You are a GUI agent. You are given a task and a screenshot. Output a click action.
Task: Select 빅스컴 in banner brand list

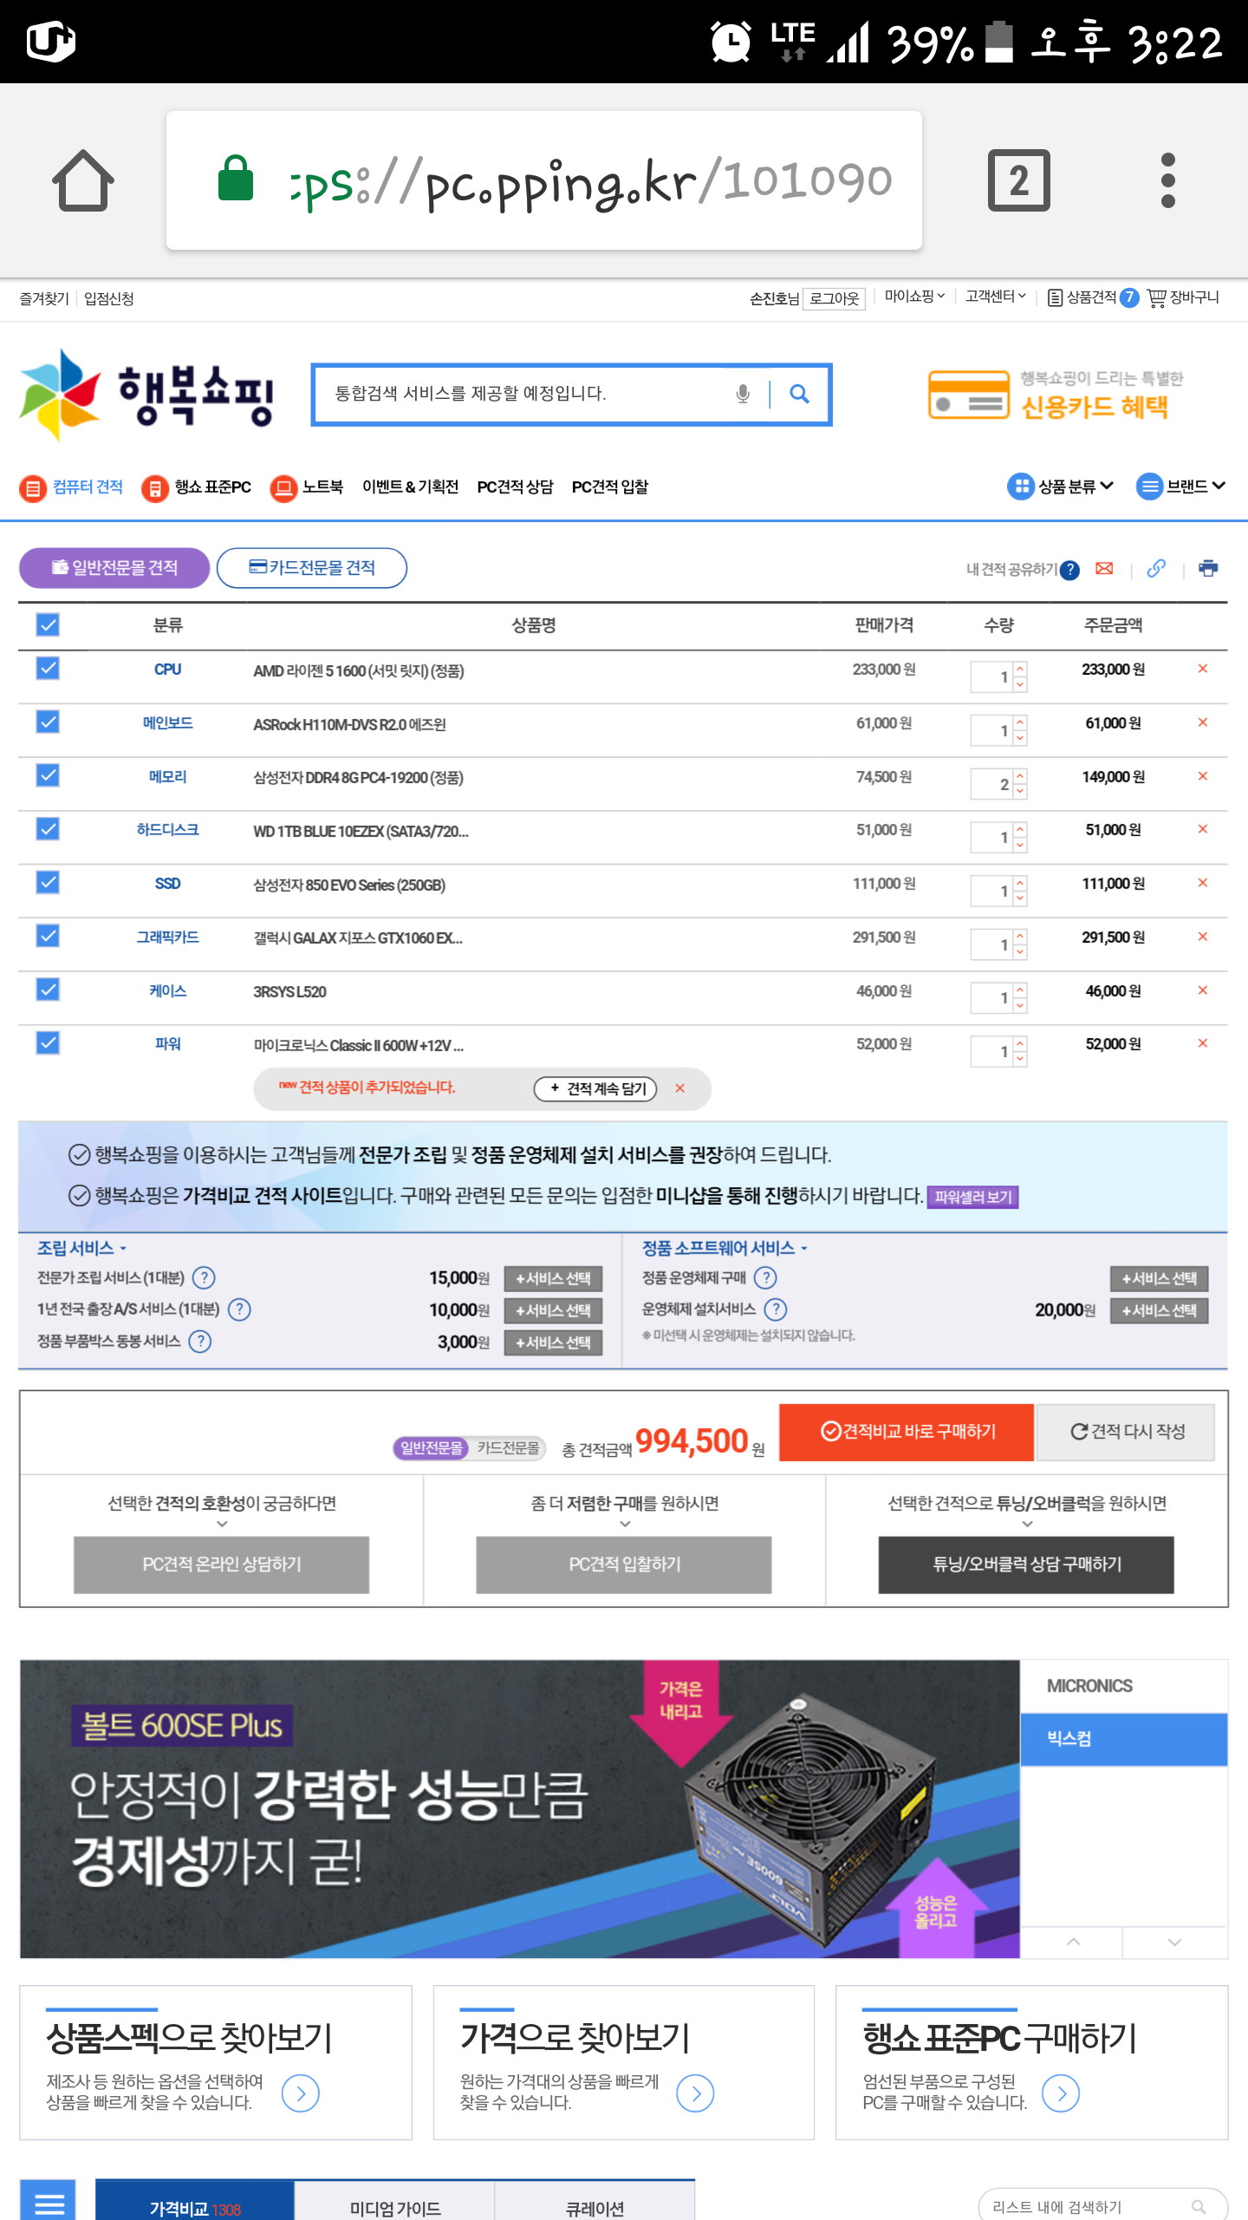(1124, 1739)
